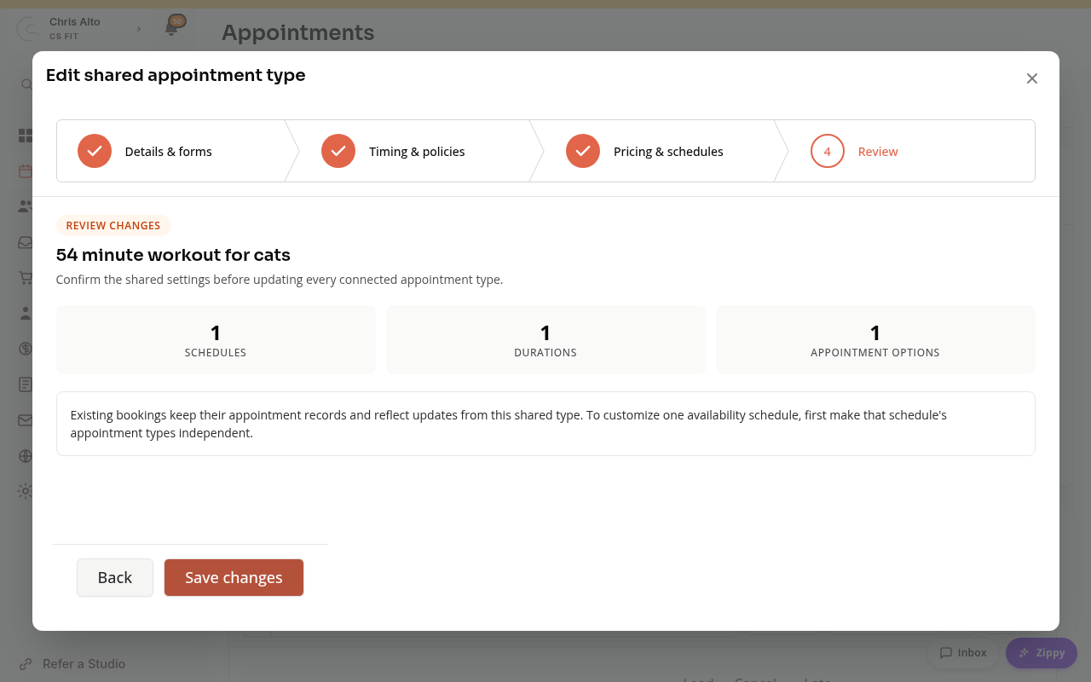Click the Appointment Options count card
1091x682 pixels.
pyautogui.click(x=875, y=339)
